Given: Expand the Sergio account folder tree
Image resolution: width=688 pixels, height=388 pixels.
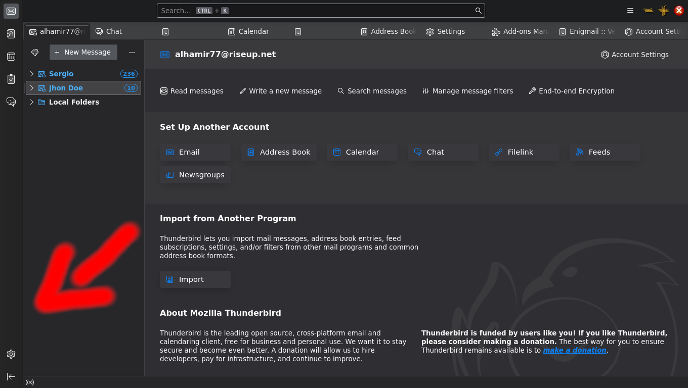Looking at the screenshot, I should (x=31, y=74).
